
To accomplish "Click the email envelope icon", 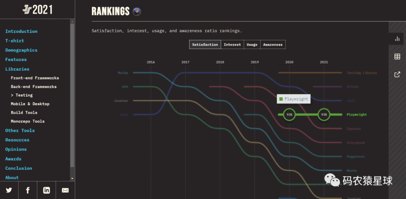I will [x=65, y=190].
